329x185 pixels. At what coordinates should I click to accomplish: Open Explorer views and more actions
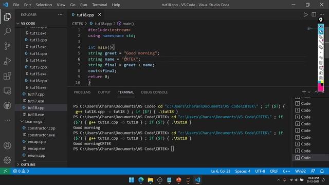pyautogui.click(x=60, y=15)
